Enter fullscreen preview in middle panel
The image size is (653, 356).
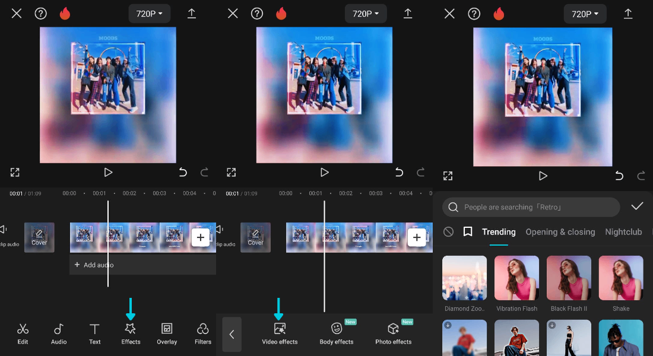click(231, 173)
